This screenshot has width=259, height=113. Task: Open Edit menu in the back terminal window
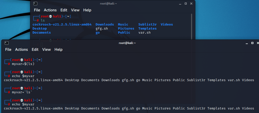pos(64,10)
